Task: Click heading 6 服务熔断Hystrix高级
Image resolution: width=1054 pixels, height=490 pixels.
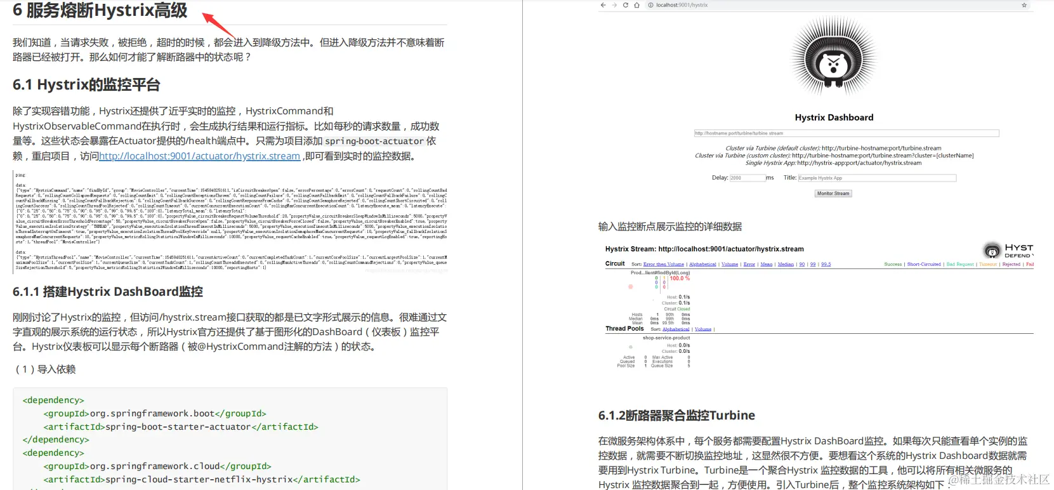Action: tap(100, 10)
